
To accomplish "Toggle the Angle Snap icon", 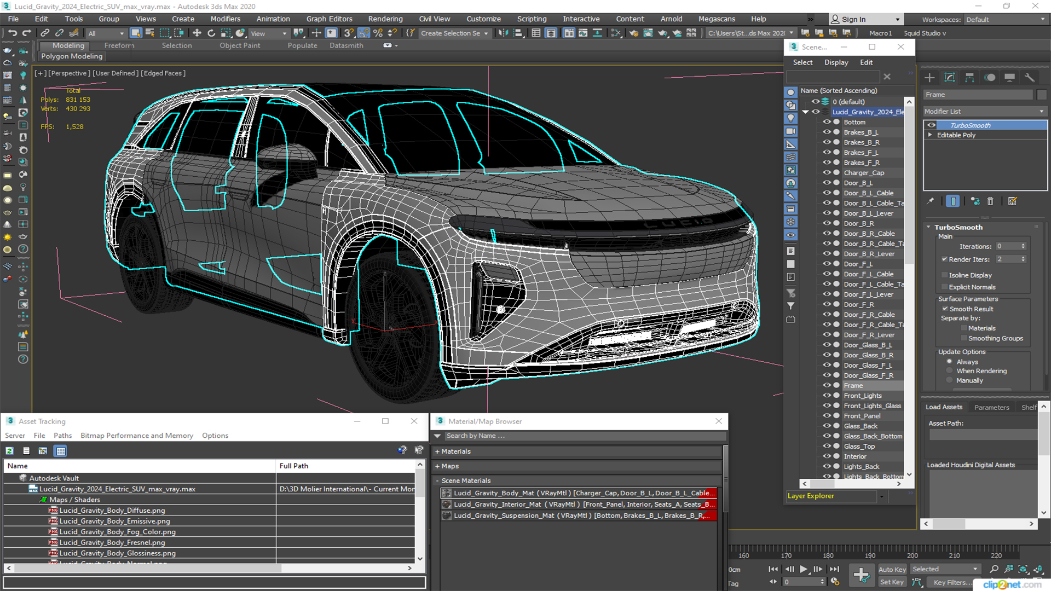I will (364, 33).
